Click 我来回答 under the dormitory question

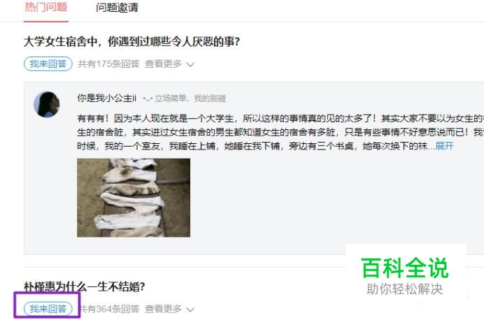(x=48, y=64)
